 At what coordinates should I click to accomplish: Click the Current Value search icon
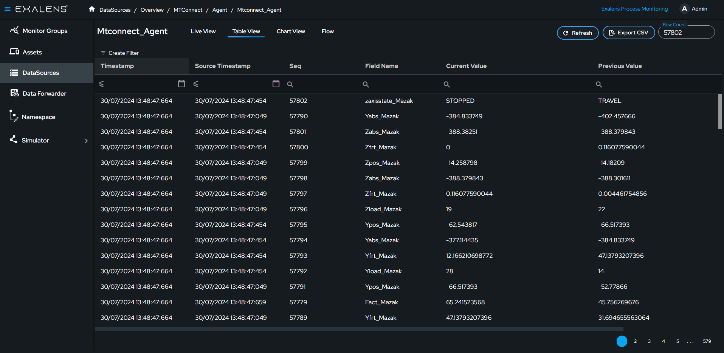tap(447, 84)
